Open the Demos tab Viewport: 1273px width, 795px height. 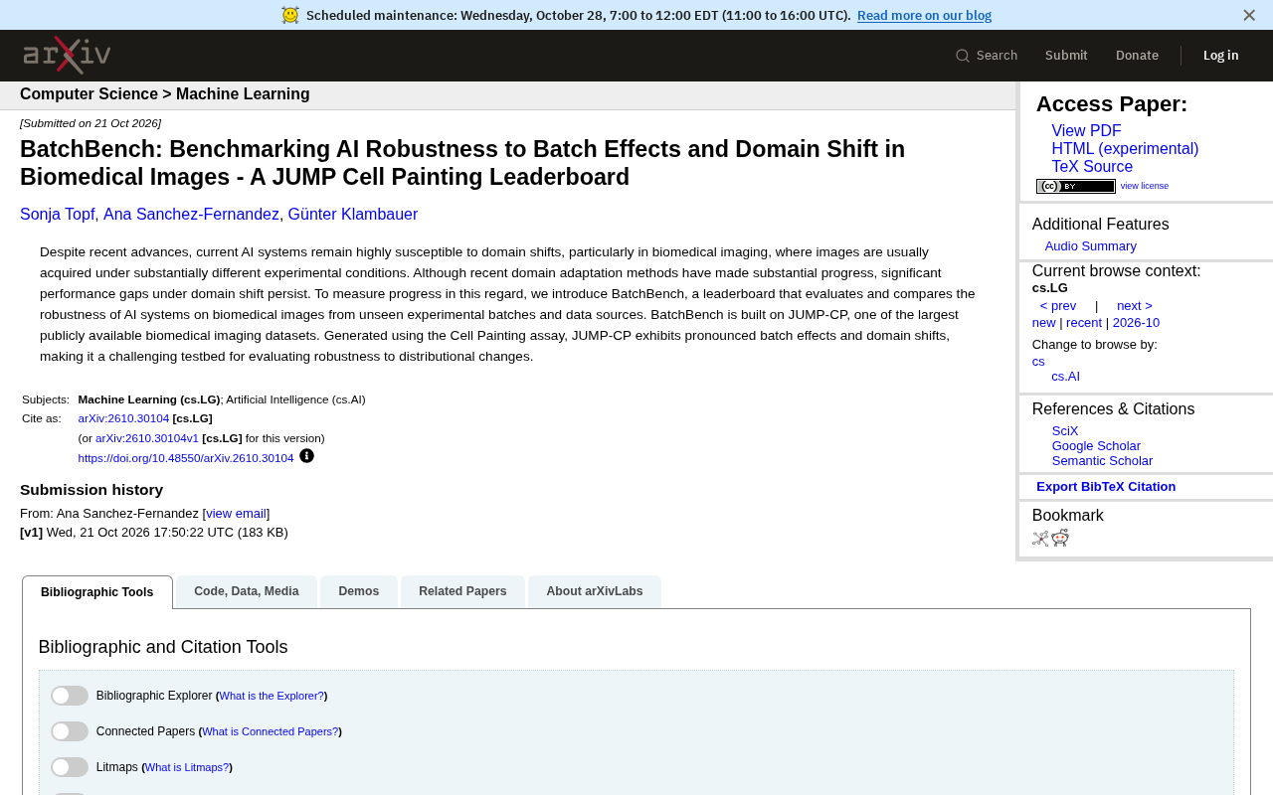tap(359, 591)
